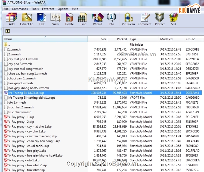
Task: Select file cay pho 3.vrmesh
Action: click(20, 64)
